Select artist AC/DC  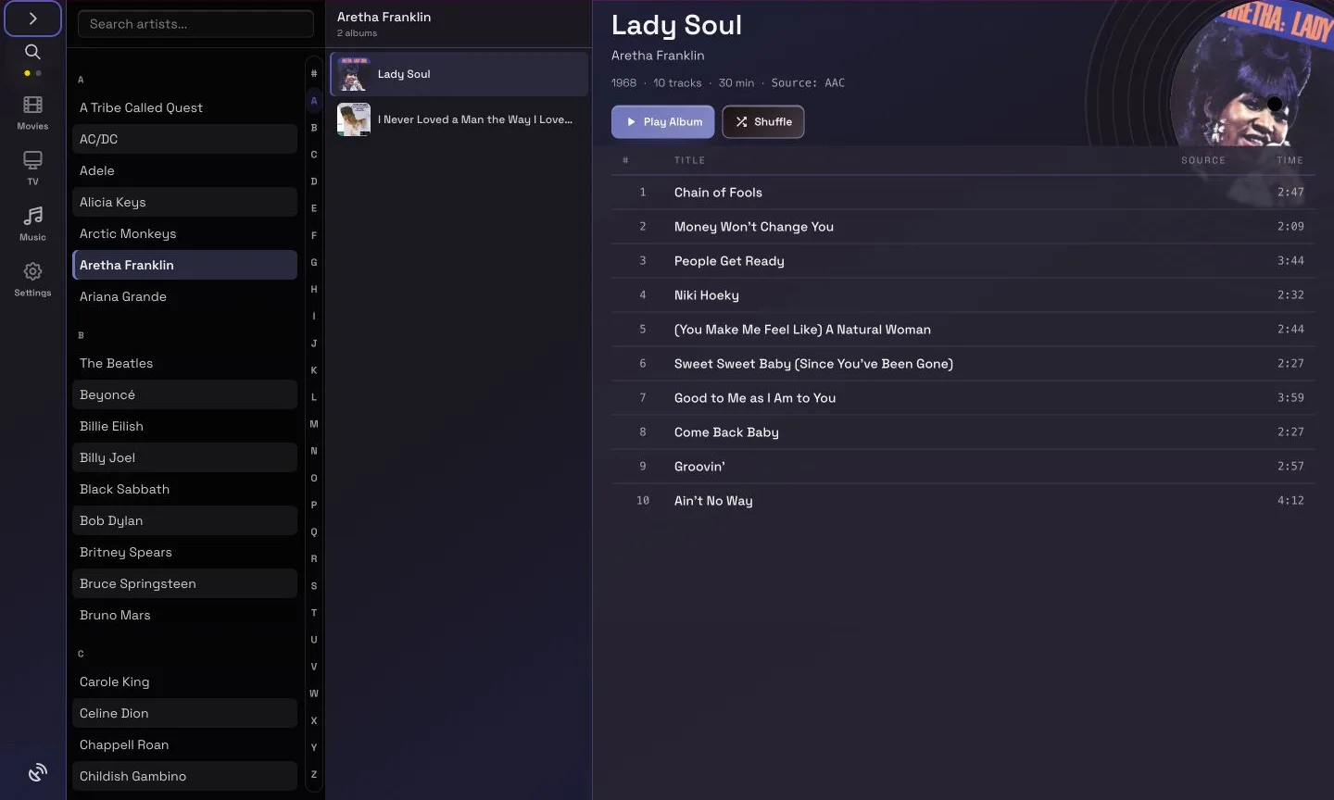[x=184, y=139]
